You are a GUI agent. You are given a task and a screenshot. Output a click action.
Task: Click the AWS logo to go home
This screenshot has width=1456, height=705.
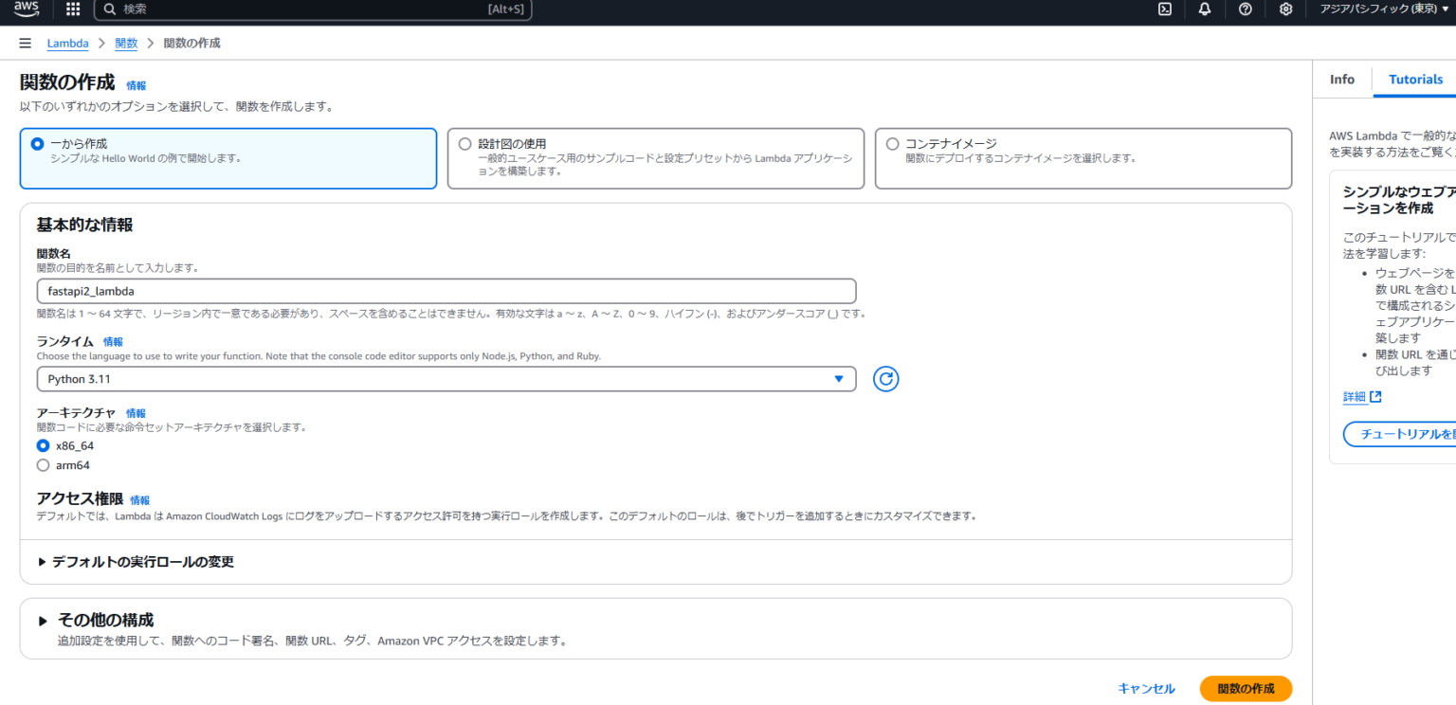click(x=24, y=9)
